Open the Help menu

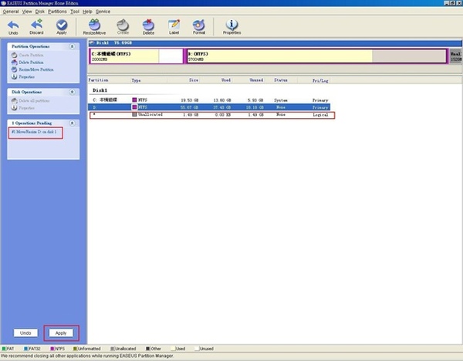(87, 12)
